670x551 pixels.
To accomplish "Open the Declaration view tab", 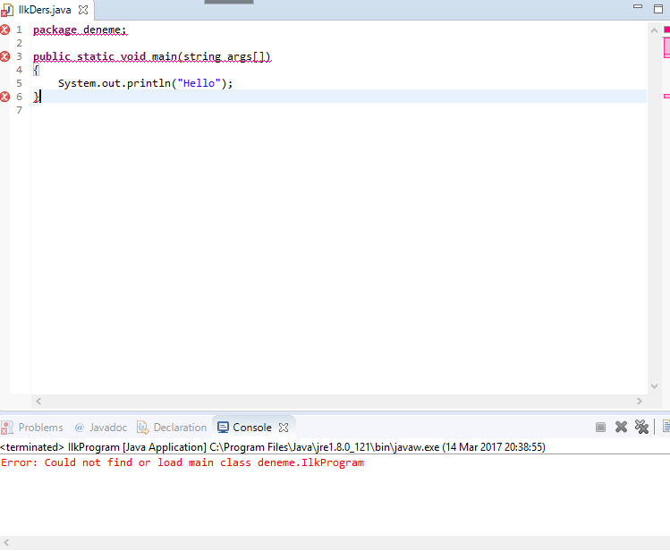I will (172, 428).
